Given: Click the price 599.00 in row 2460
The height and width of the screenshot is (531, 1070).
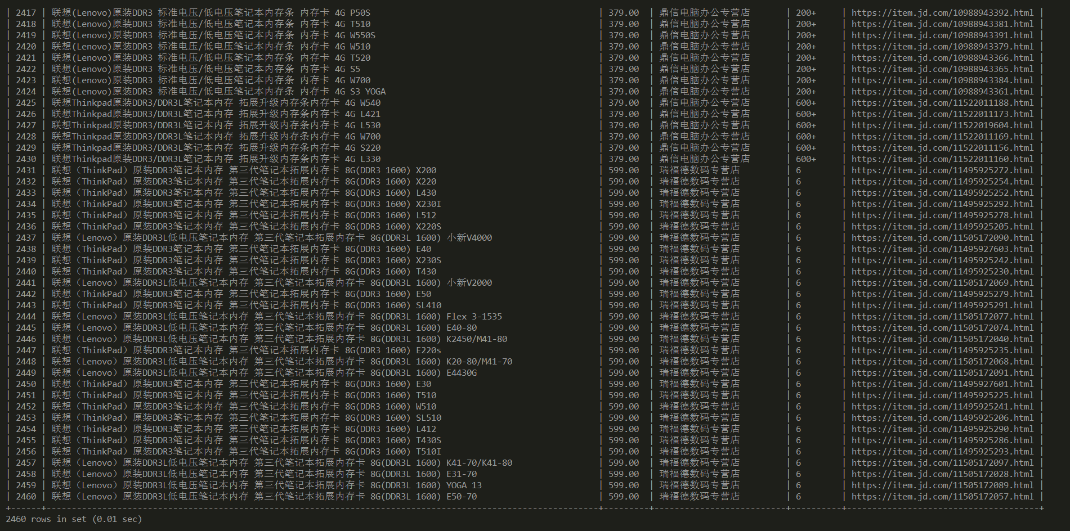Looking at the screenshot, I should tap(624, 496).
